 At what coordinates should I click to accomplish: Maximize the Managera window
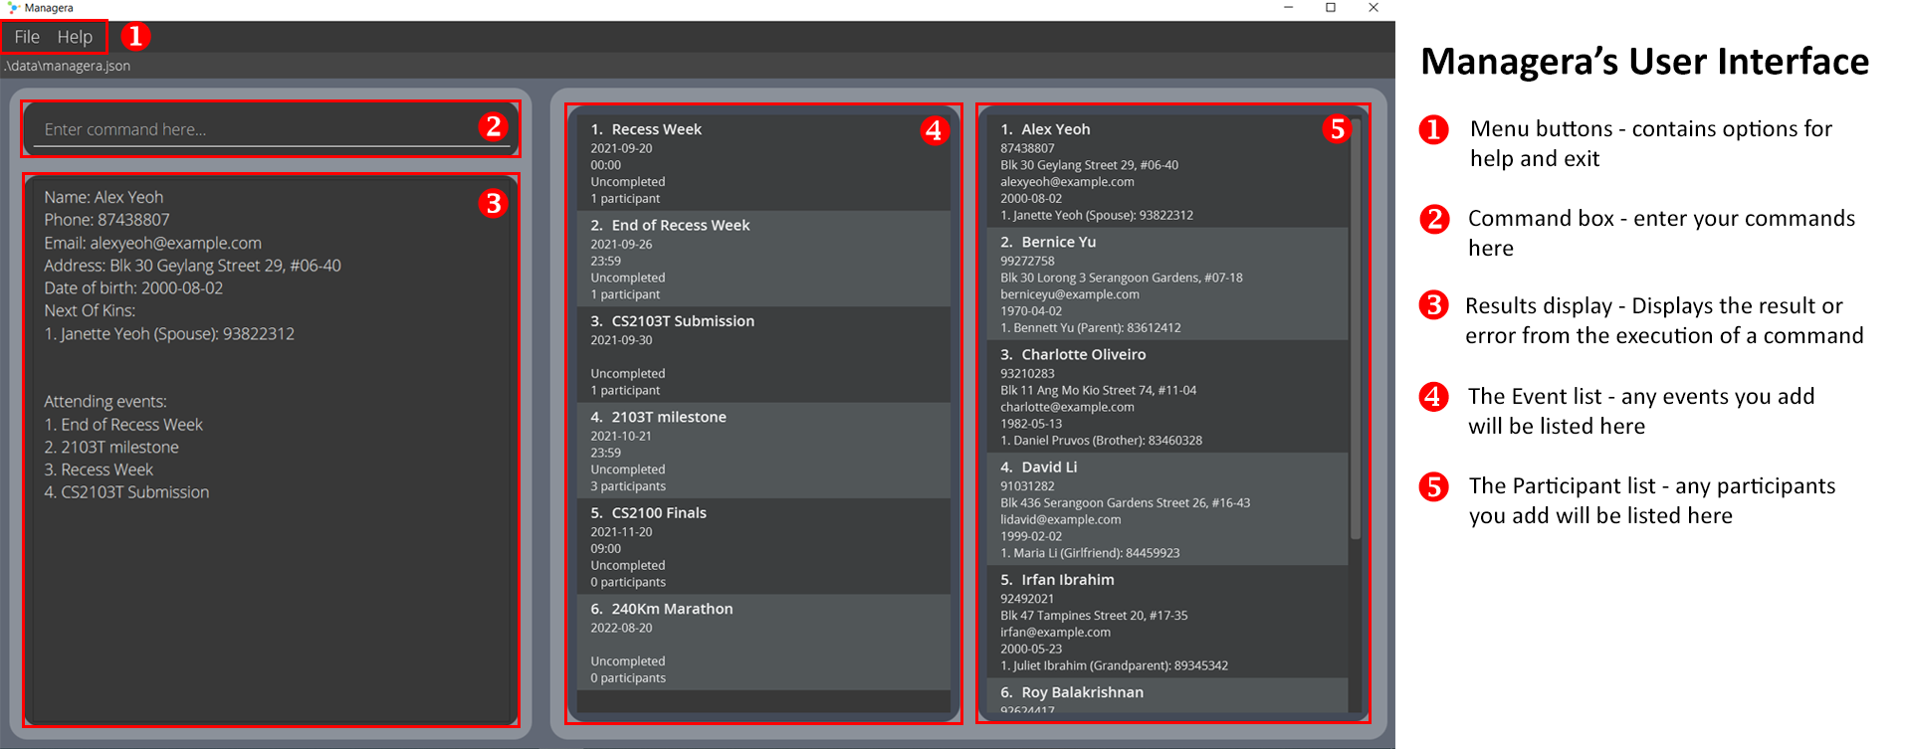tap(1331, 8)
